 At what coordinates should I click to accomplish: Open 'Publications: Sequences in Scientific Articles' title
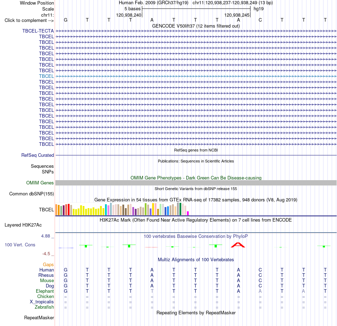point(196,161)
